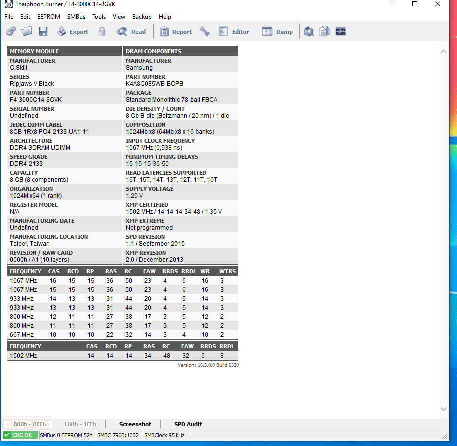Open the Tools menu
The image size is (457, 446).
[99, 17]
